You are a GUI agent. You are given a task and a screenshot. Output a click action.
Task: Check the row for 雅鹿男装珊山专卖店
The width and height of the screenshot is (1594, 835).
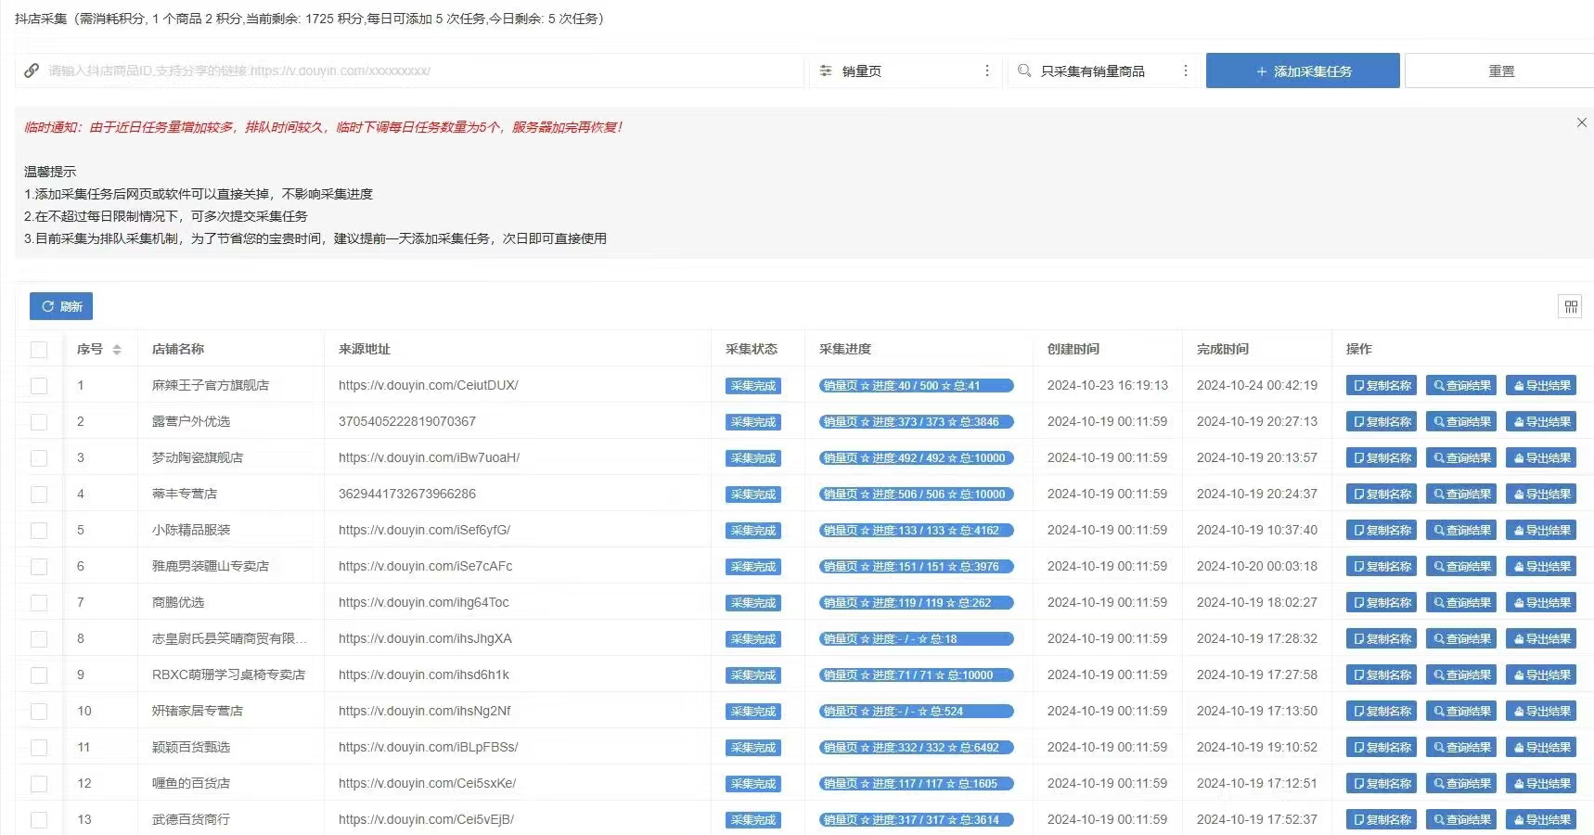39,567
